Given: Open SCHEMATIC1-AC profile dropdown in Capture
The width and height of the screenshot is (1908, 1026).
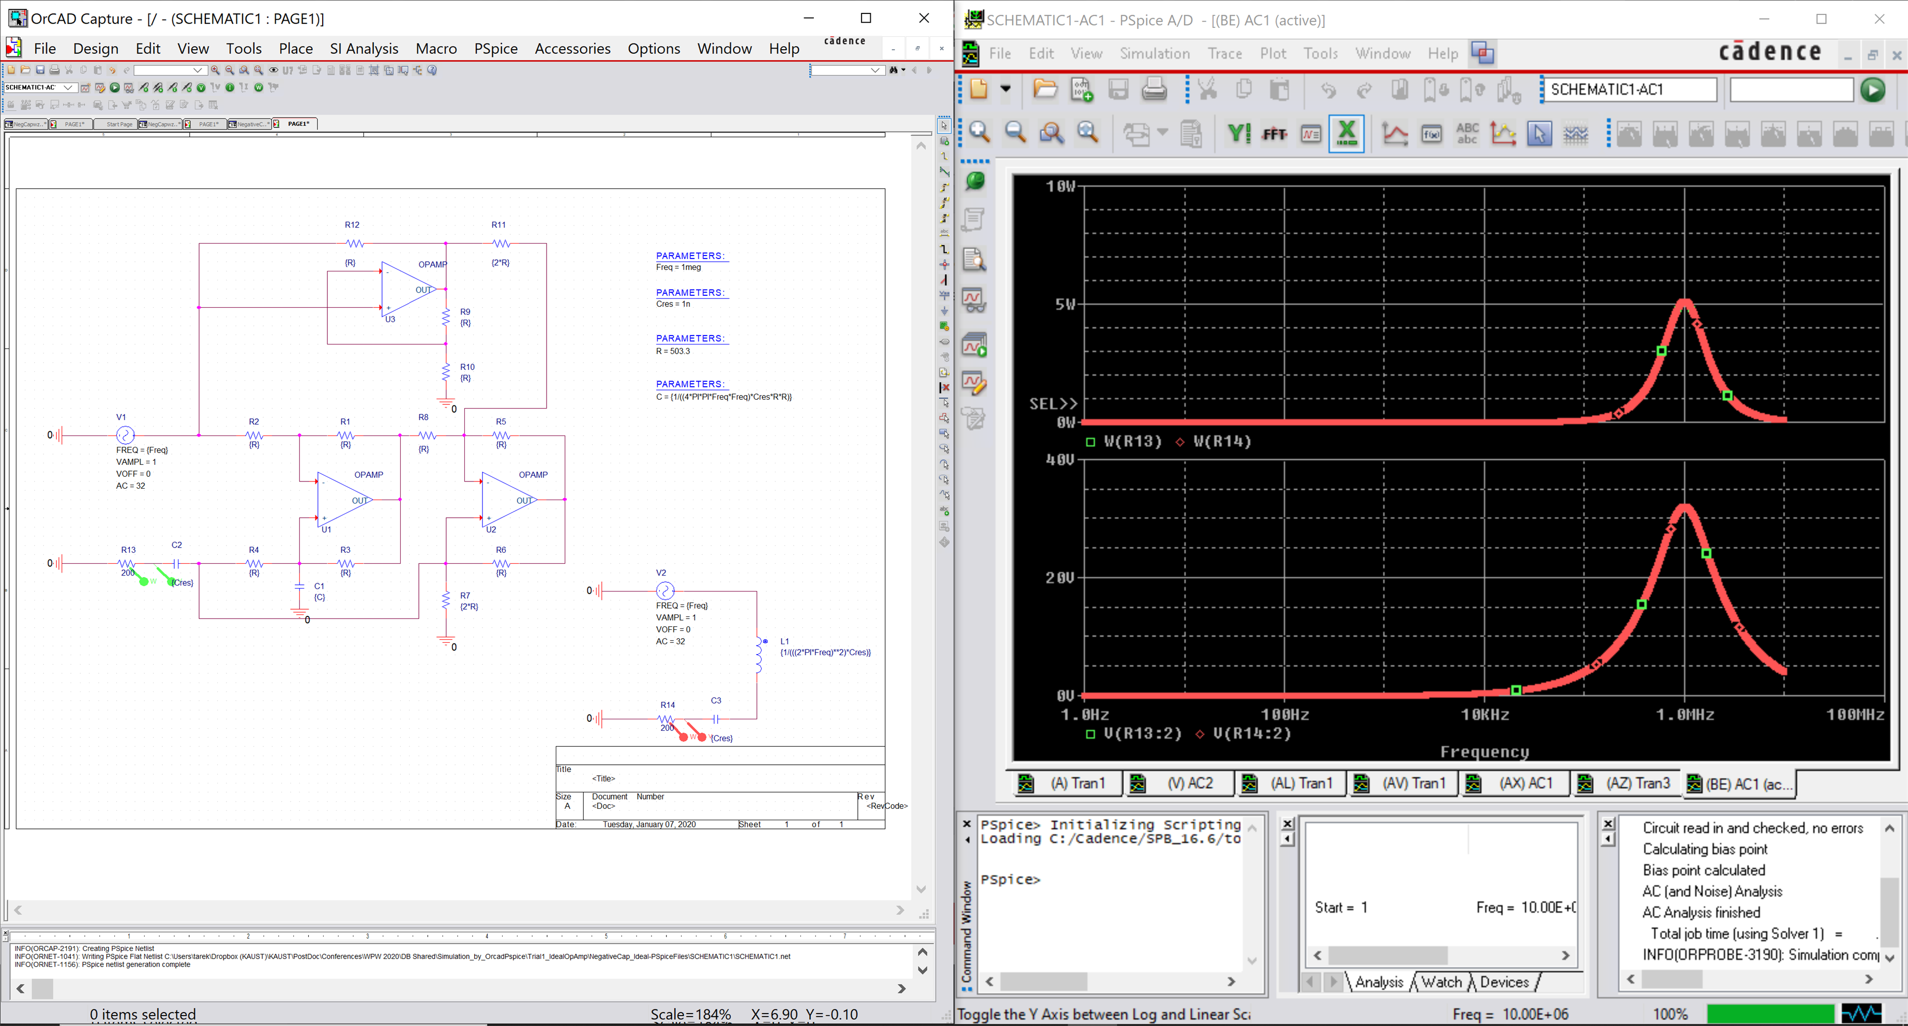Looking at the screenshot, I should (x=67, y=87).
